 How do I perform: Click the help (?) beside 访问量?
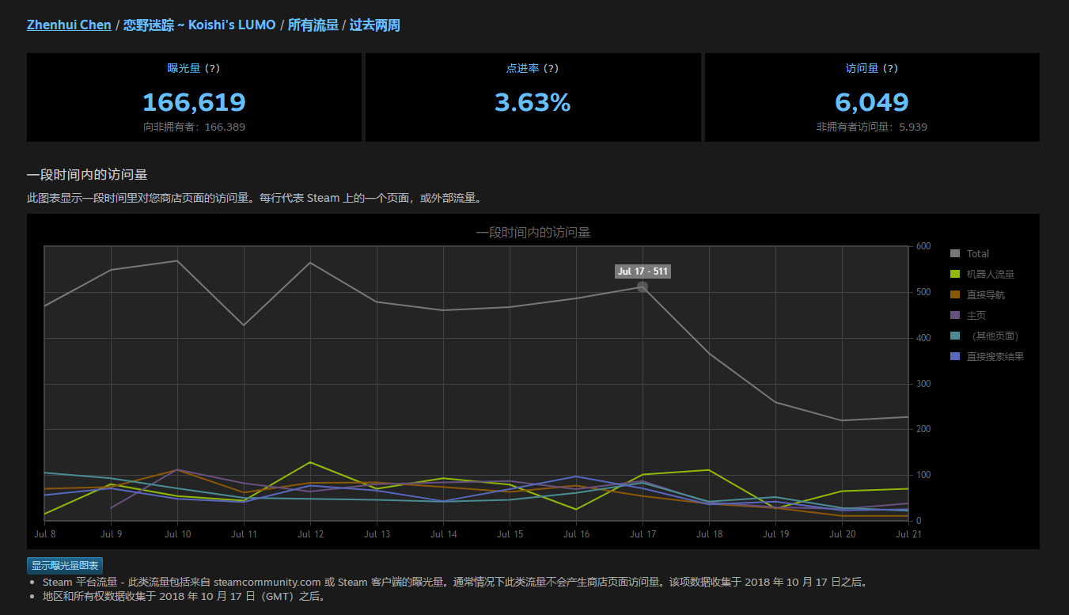tap(890, 69)
